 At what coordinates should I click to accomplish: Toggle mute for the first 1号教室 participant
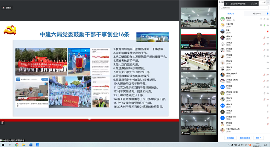point(264,38)
